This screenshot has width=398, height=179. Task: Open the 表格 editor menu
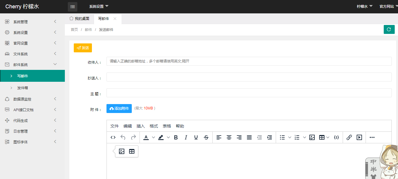pyautogui.click(x=167, y=126)
